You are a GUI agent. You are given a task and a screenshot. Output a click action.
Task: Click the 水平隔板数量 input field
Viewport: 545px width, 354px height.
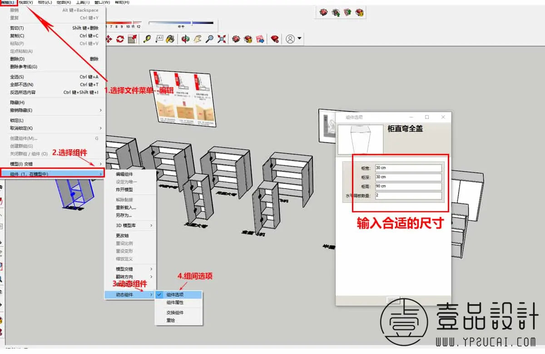(408, 196)
